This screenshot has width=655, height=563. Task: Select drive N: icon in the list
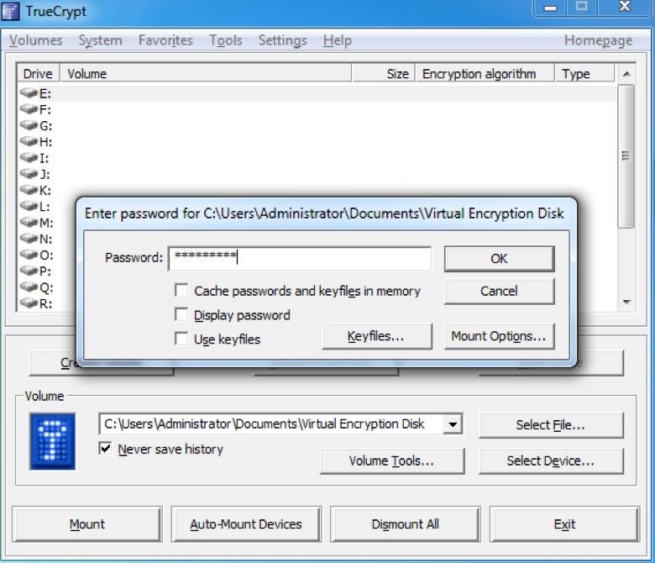pyautogui.click(x=29, y=239)
